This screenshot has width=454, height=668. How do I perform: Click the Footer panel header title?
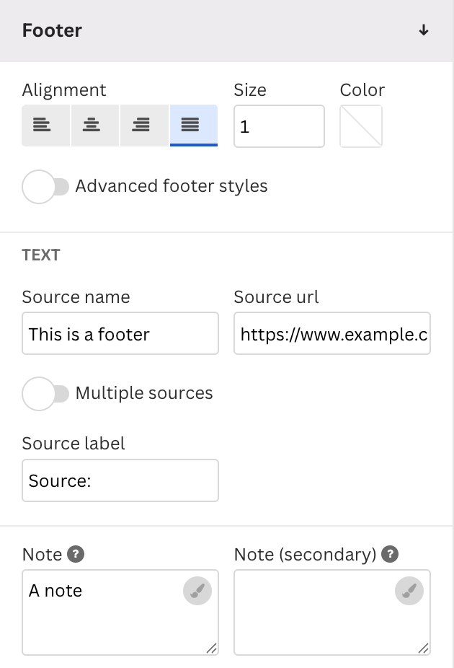click(52, 30)
